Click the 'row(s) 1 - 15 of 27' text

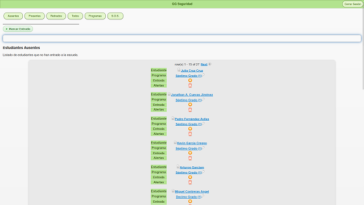(187, 64)
